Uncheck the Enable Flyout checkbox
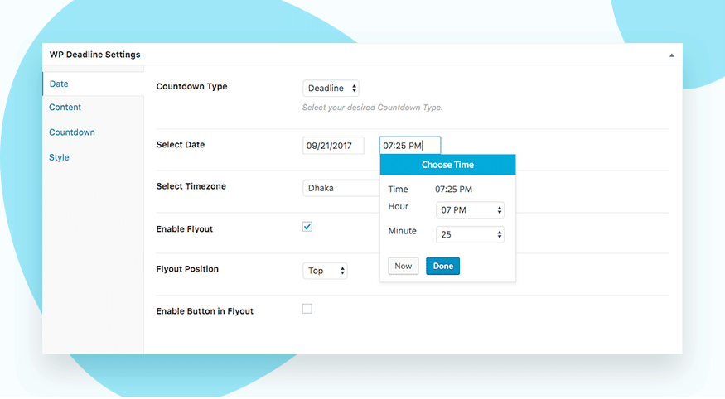 307,227
